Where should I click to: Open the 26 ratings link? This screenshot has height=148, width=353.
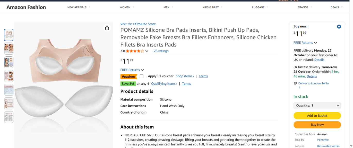pyautogui.click(x=161, y=51)
